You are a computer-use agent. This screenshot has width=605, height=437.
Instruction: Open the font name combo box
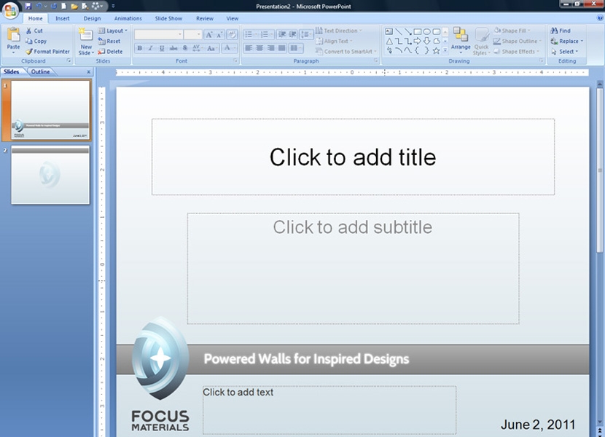click(158, 35)
